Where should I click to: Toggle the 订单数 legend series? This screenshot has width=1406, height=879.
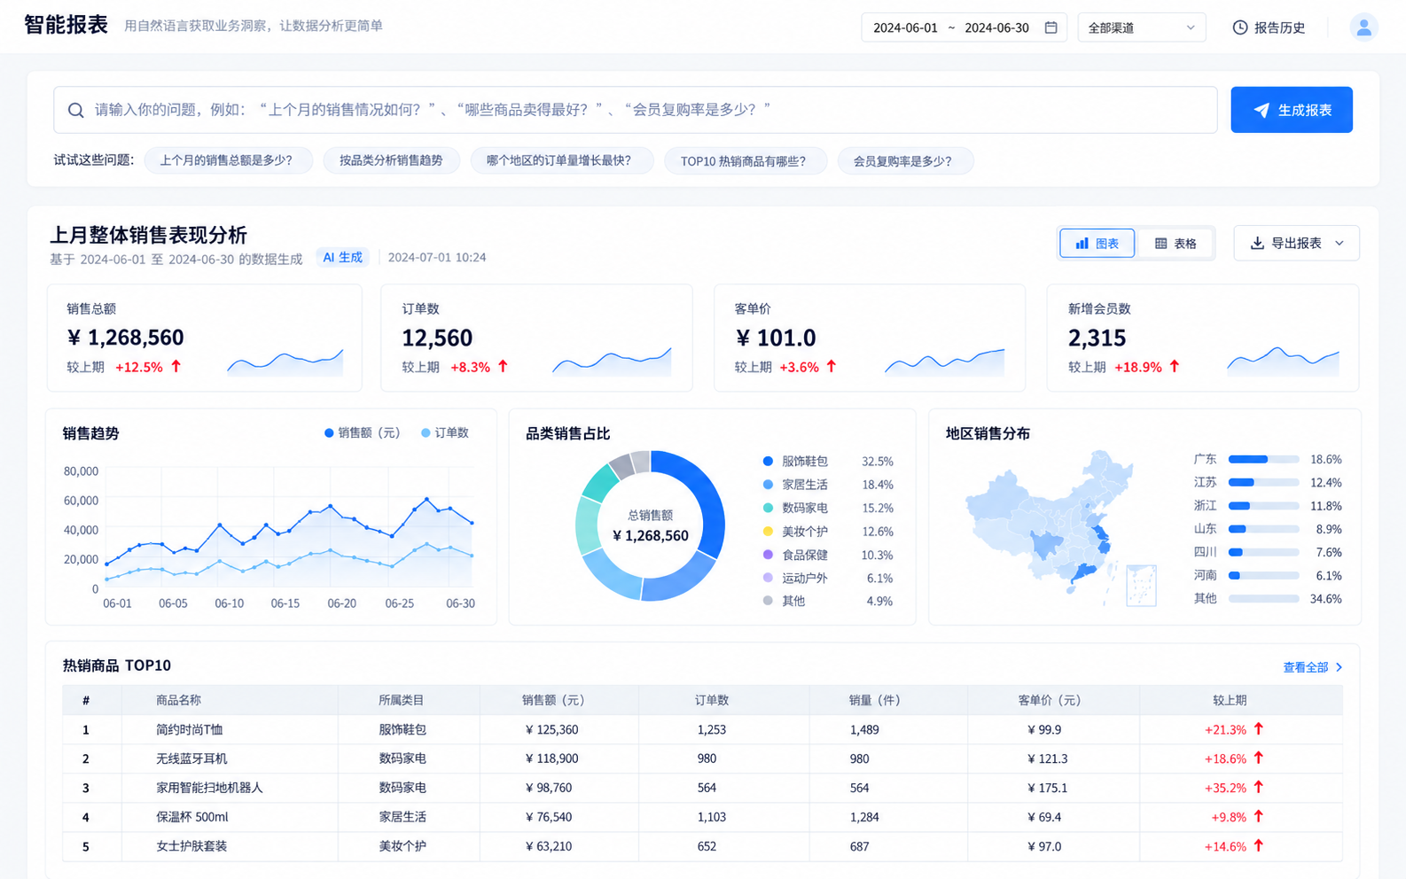445,433
